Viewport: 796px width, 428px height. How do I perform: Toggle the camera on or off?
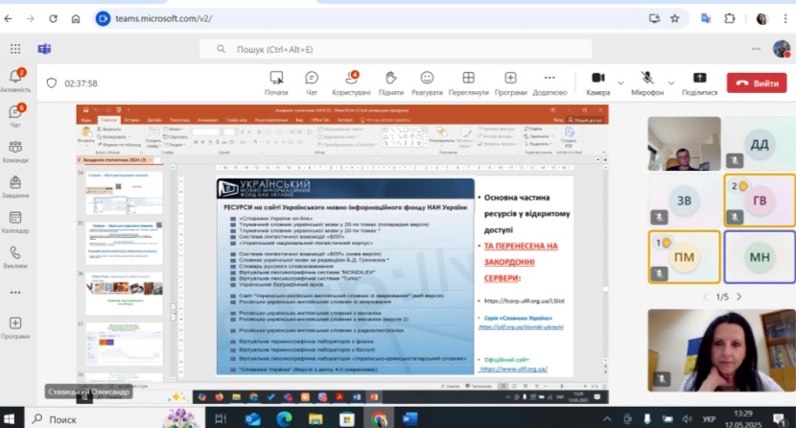pos(597,82)
